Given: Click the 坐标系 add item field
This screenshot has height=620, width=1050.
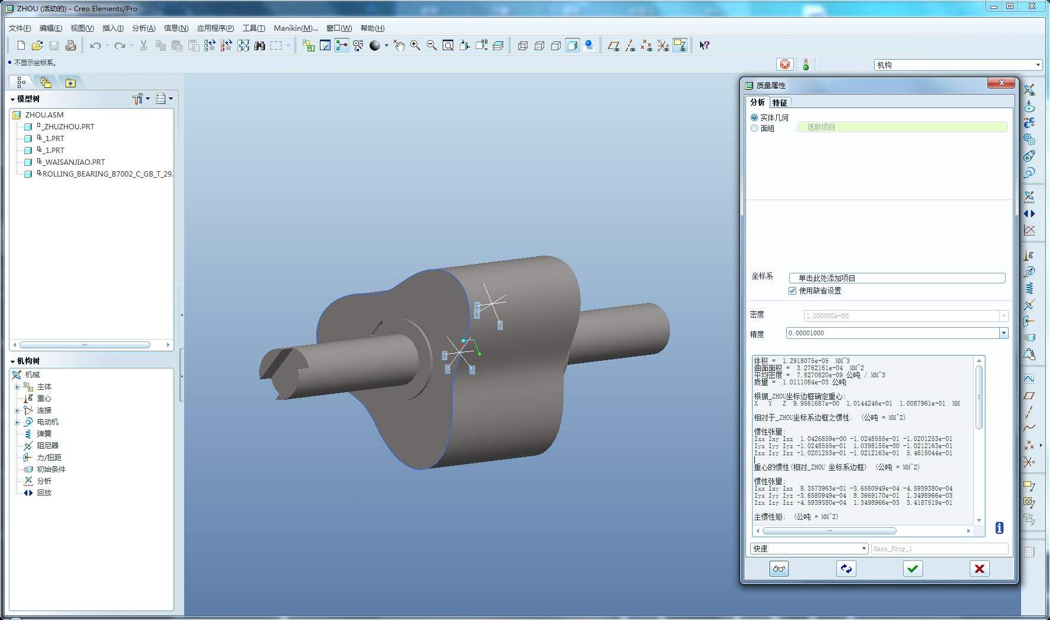Looking at the screenshot, I should tap(897, 278).
